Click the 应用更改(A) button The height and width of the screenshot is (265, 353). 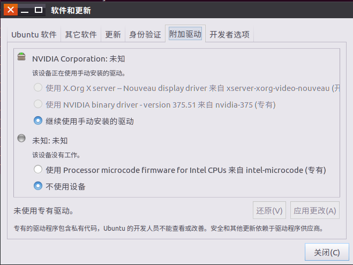point(315,210)
